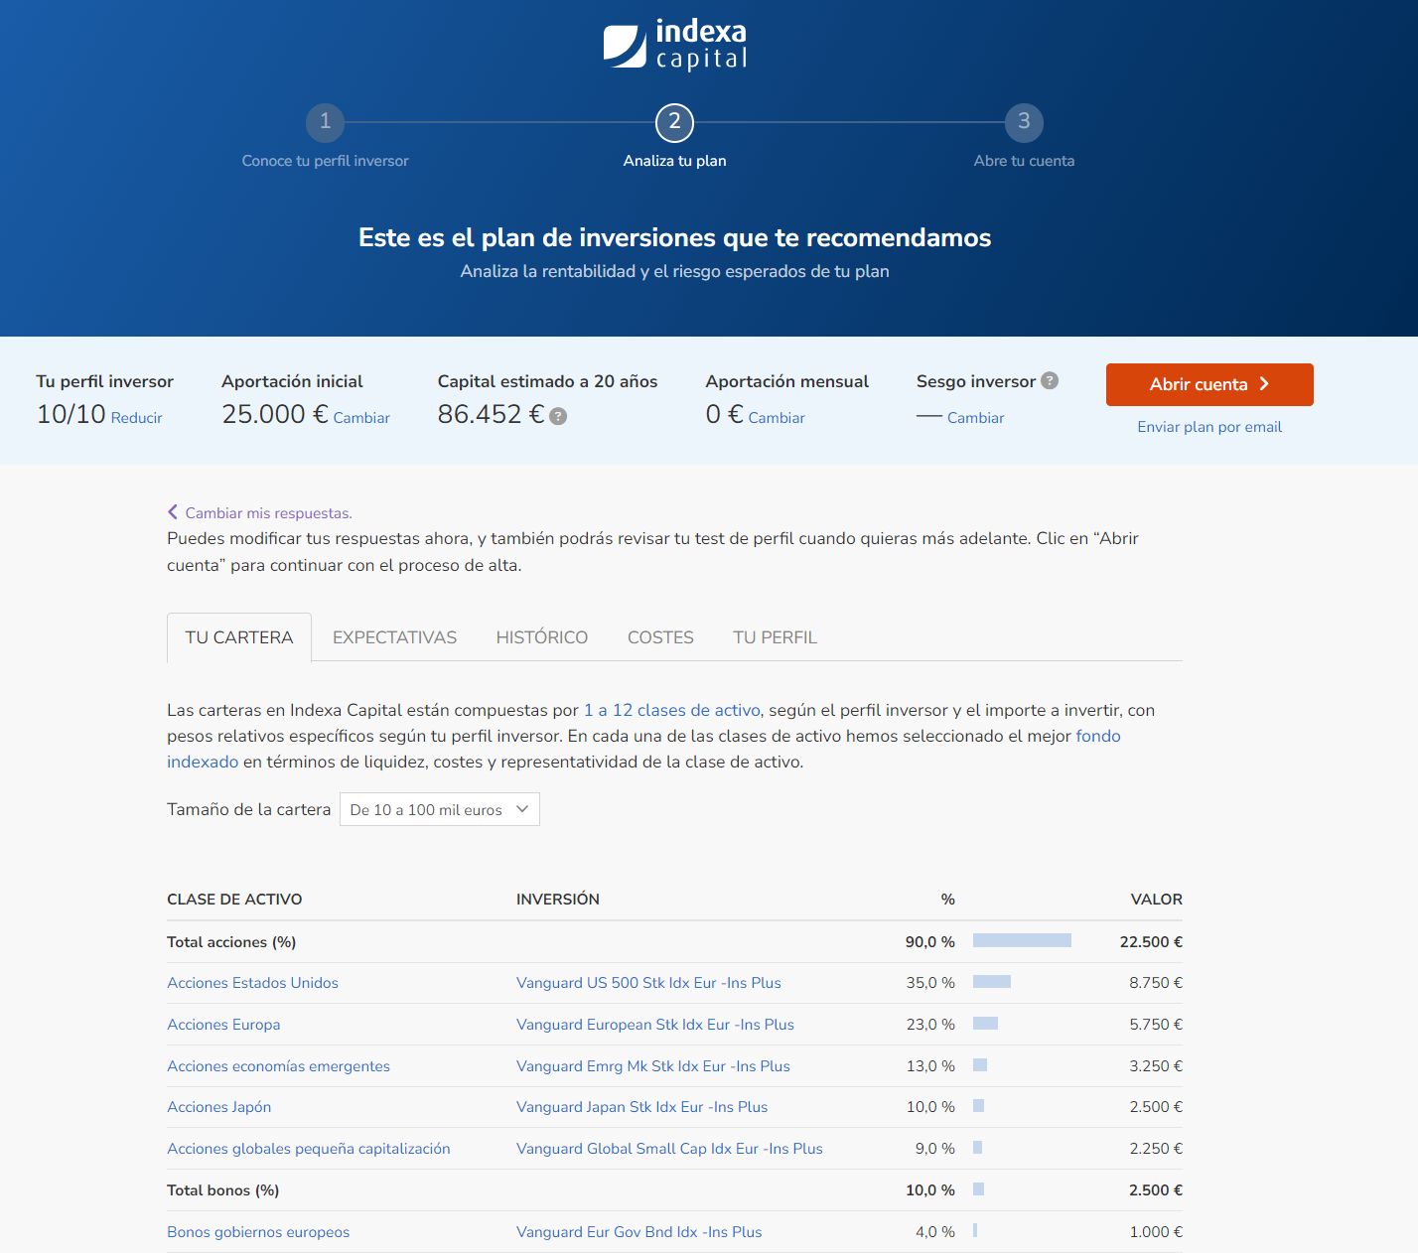The image size is (1418, 1253).
Task: Click Cambiar next to Aportación inicial
Action: coord(361,418)
